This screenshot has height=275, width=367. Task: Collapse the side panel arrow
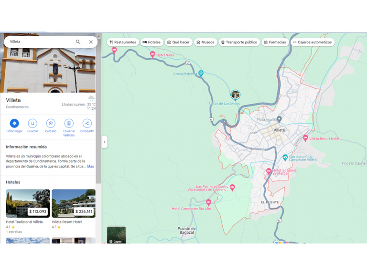(x=105, y=142)
